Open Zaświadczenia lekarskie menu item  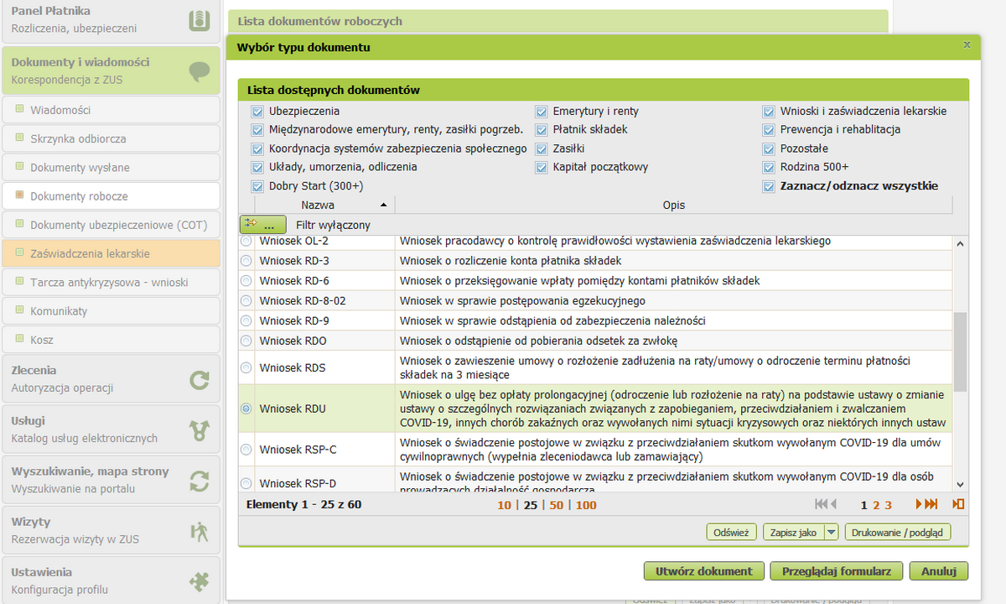click(x=90, y=253)
